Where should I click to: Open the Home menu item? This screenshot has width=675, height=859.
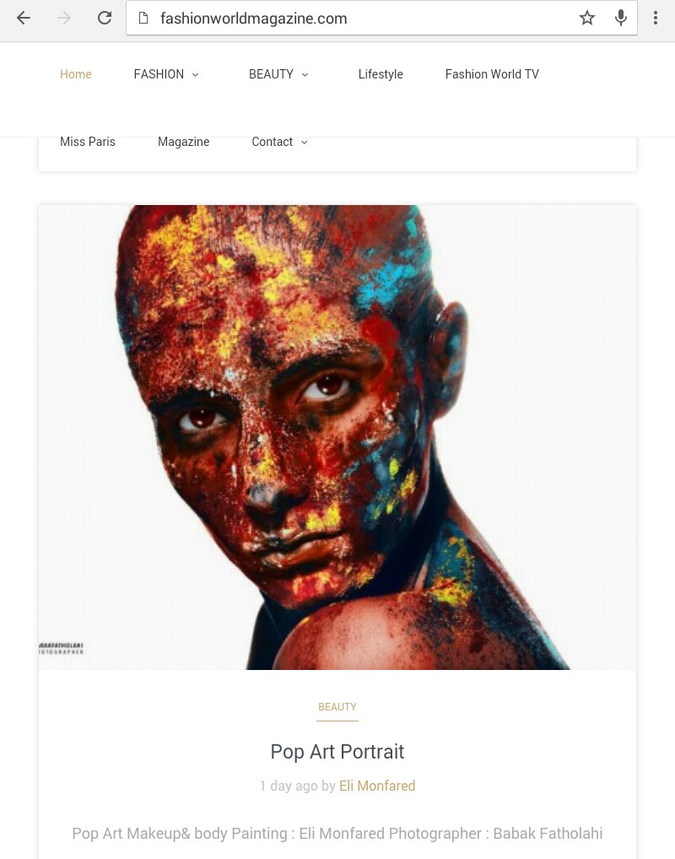pyautogui.click(x=76, y=74)
